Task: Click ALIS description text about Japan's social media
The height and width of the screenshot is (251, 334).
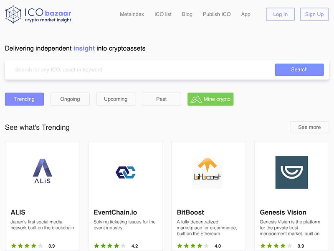Action: [43, 225]
